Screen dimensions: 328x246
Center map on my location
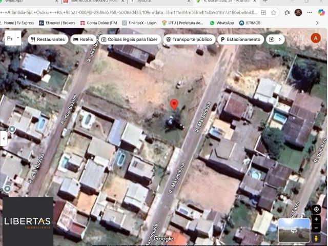pyautogui.click(x=316, y=209)
